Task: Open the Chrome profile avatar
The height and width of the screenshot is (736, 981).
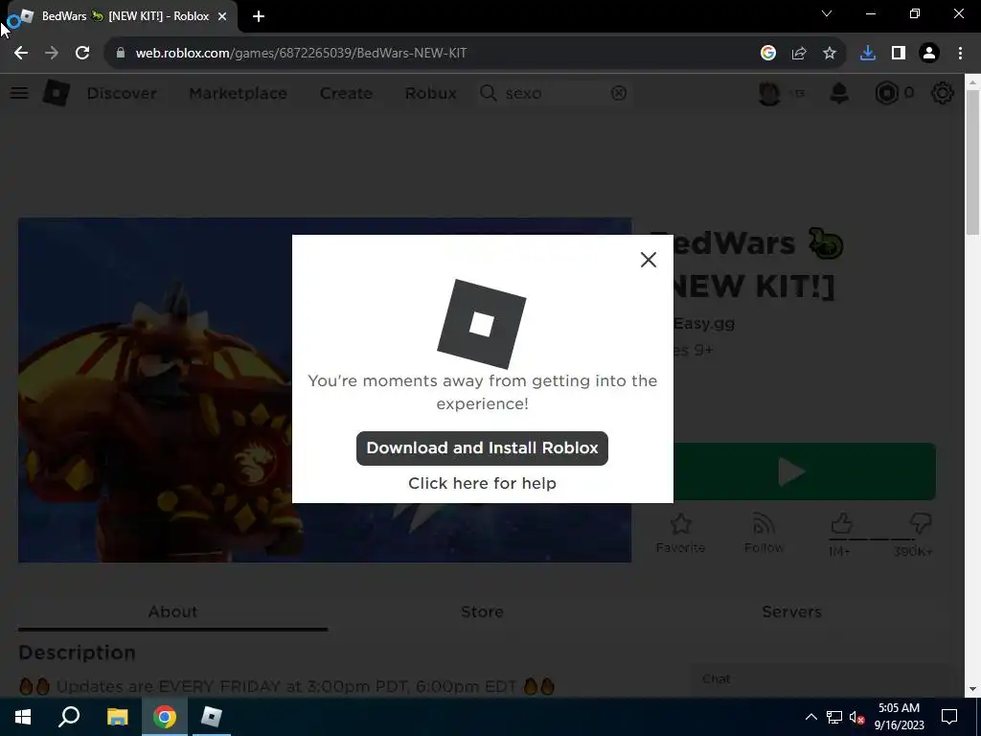Action: click(929, 54)
